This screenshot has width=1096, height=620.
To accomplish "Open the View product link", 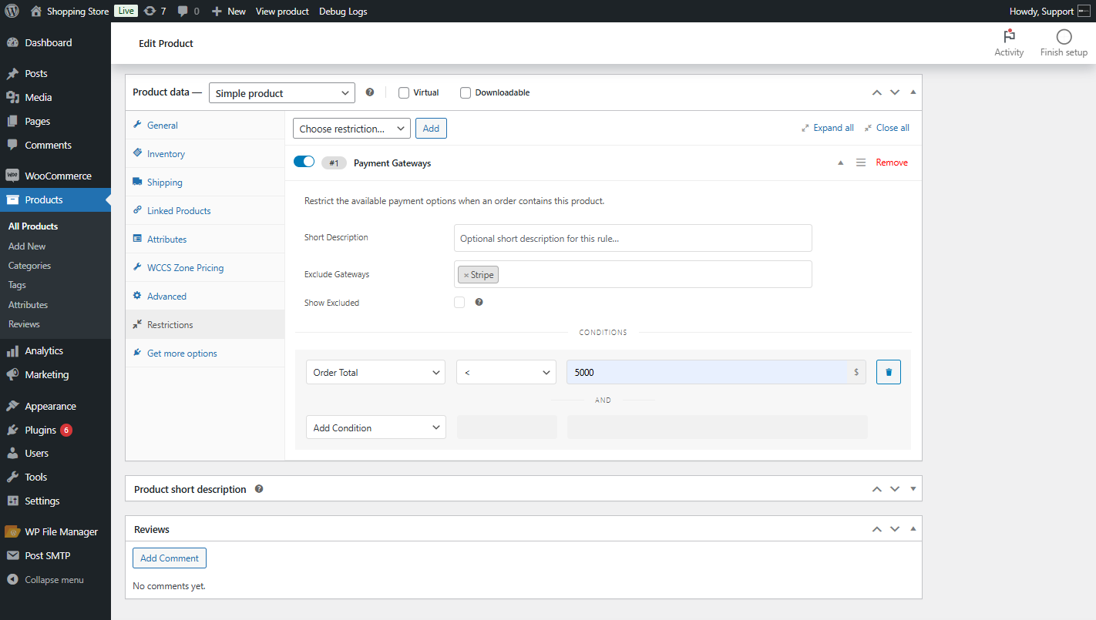I will (282, 12).
